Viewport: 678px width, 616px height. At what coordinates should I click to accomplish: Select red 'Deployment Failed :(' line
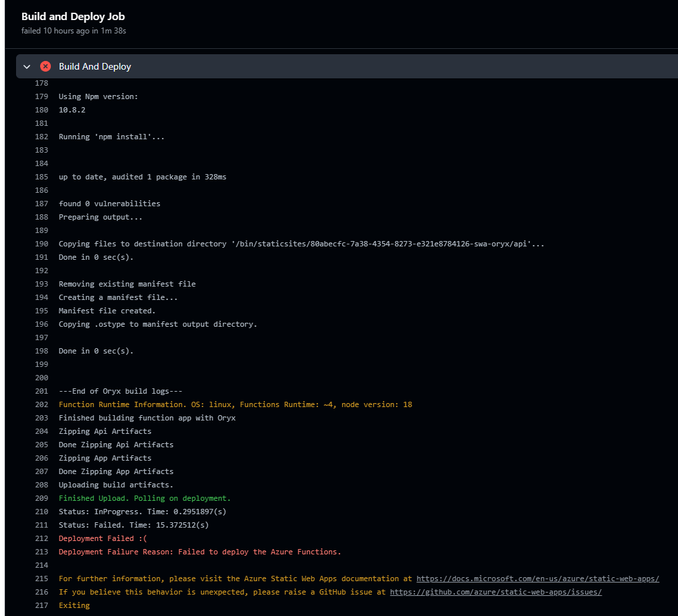pyautogui.click(x=102, y=538)
